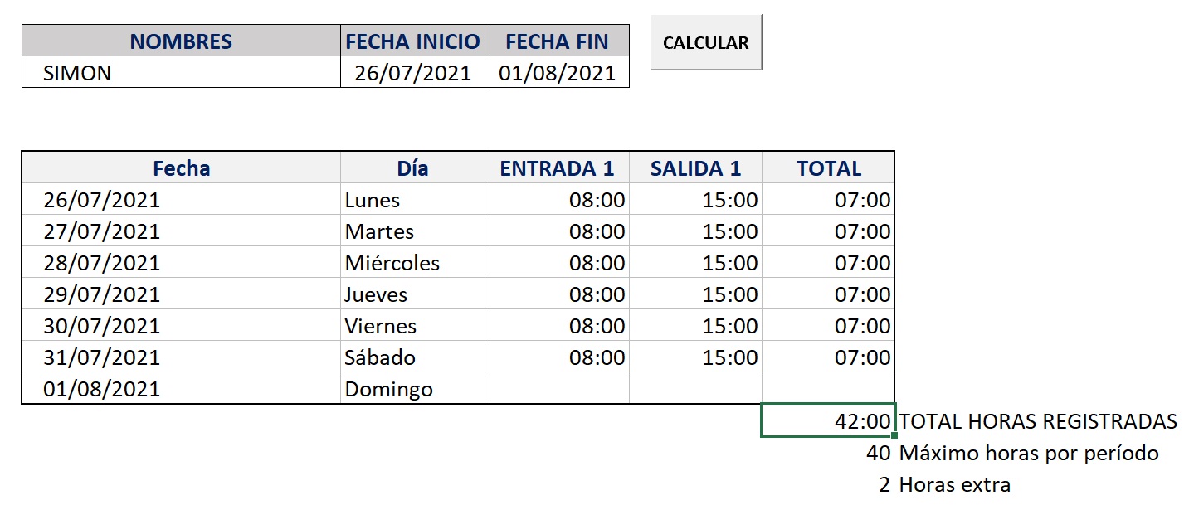Select the FECHA INICIO header cell
Viewport: 1189px width, 510px height.
412,41
